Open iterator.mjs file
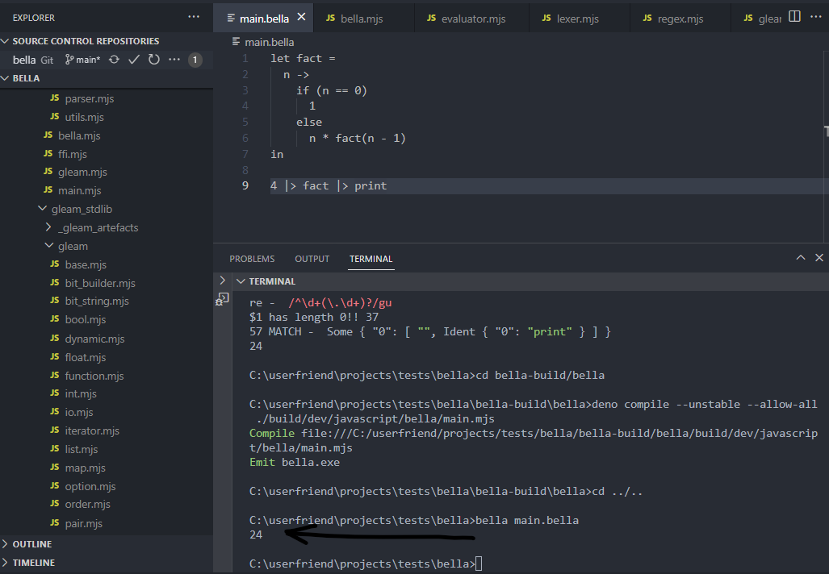 click(92, 430)
